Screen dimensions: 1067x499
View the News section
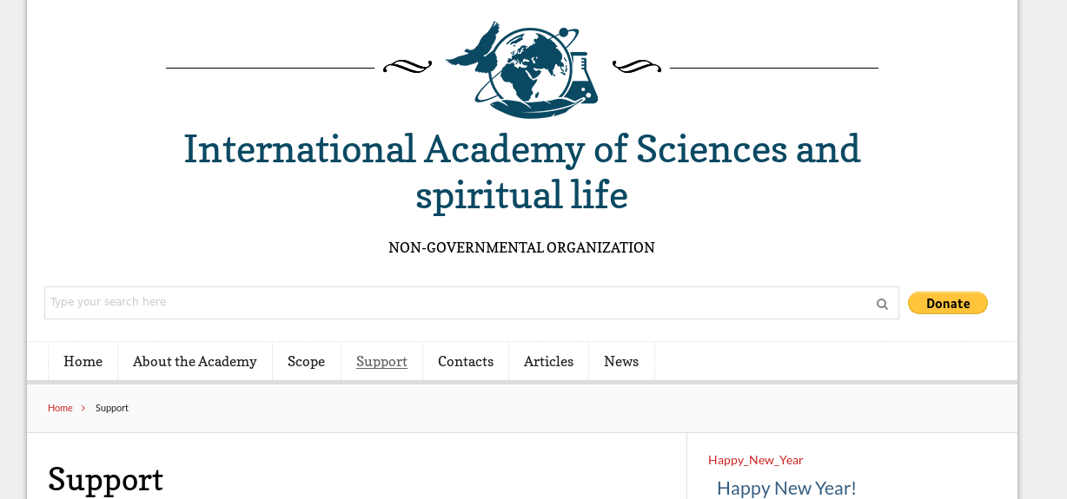tap(621, 362)
